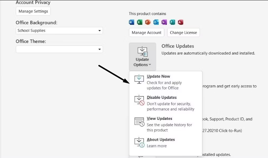The image size is (268, 158).
Task: Click the OneNote app icon
Action: [164, 22]
